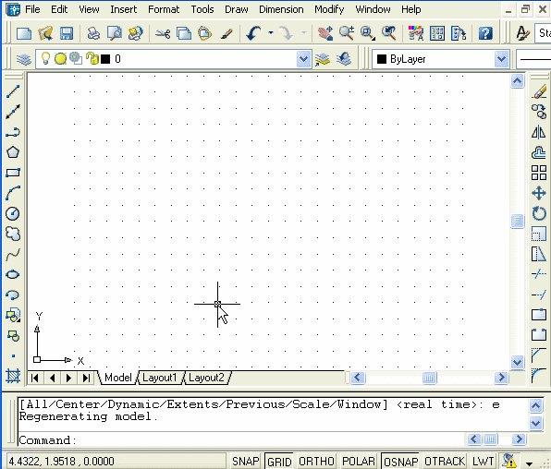Click the Mirror modify tool
Screen dimensions: 551x469
tap(539, 132)
